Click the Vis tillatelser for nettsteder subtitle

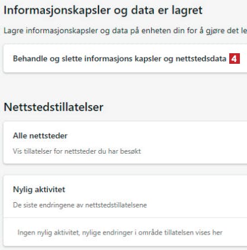pyautogui.click(x=77, y=151)
